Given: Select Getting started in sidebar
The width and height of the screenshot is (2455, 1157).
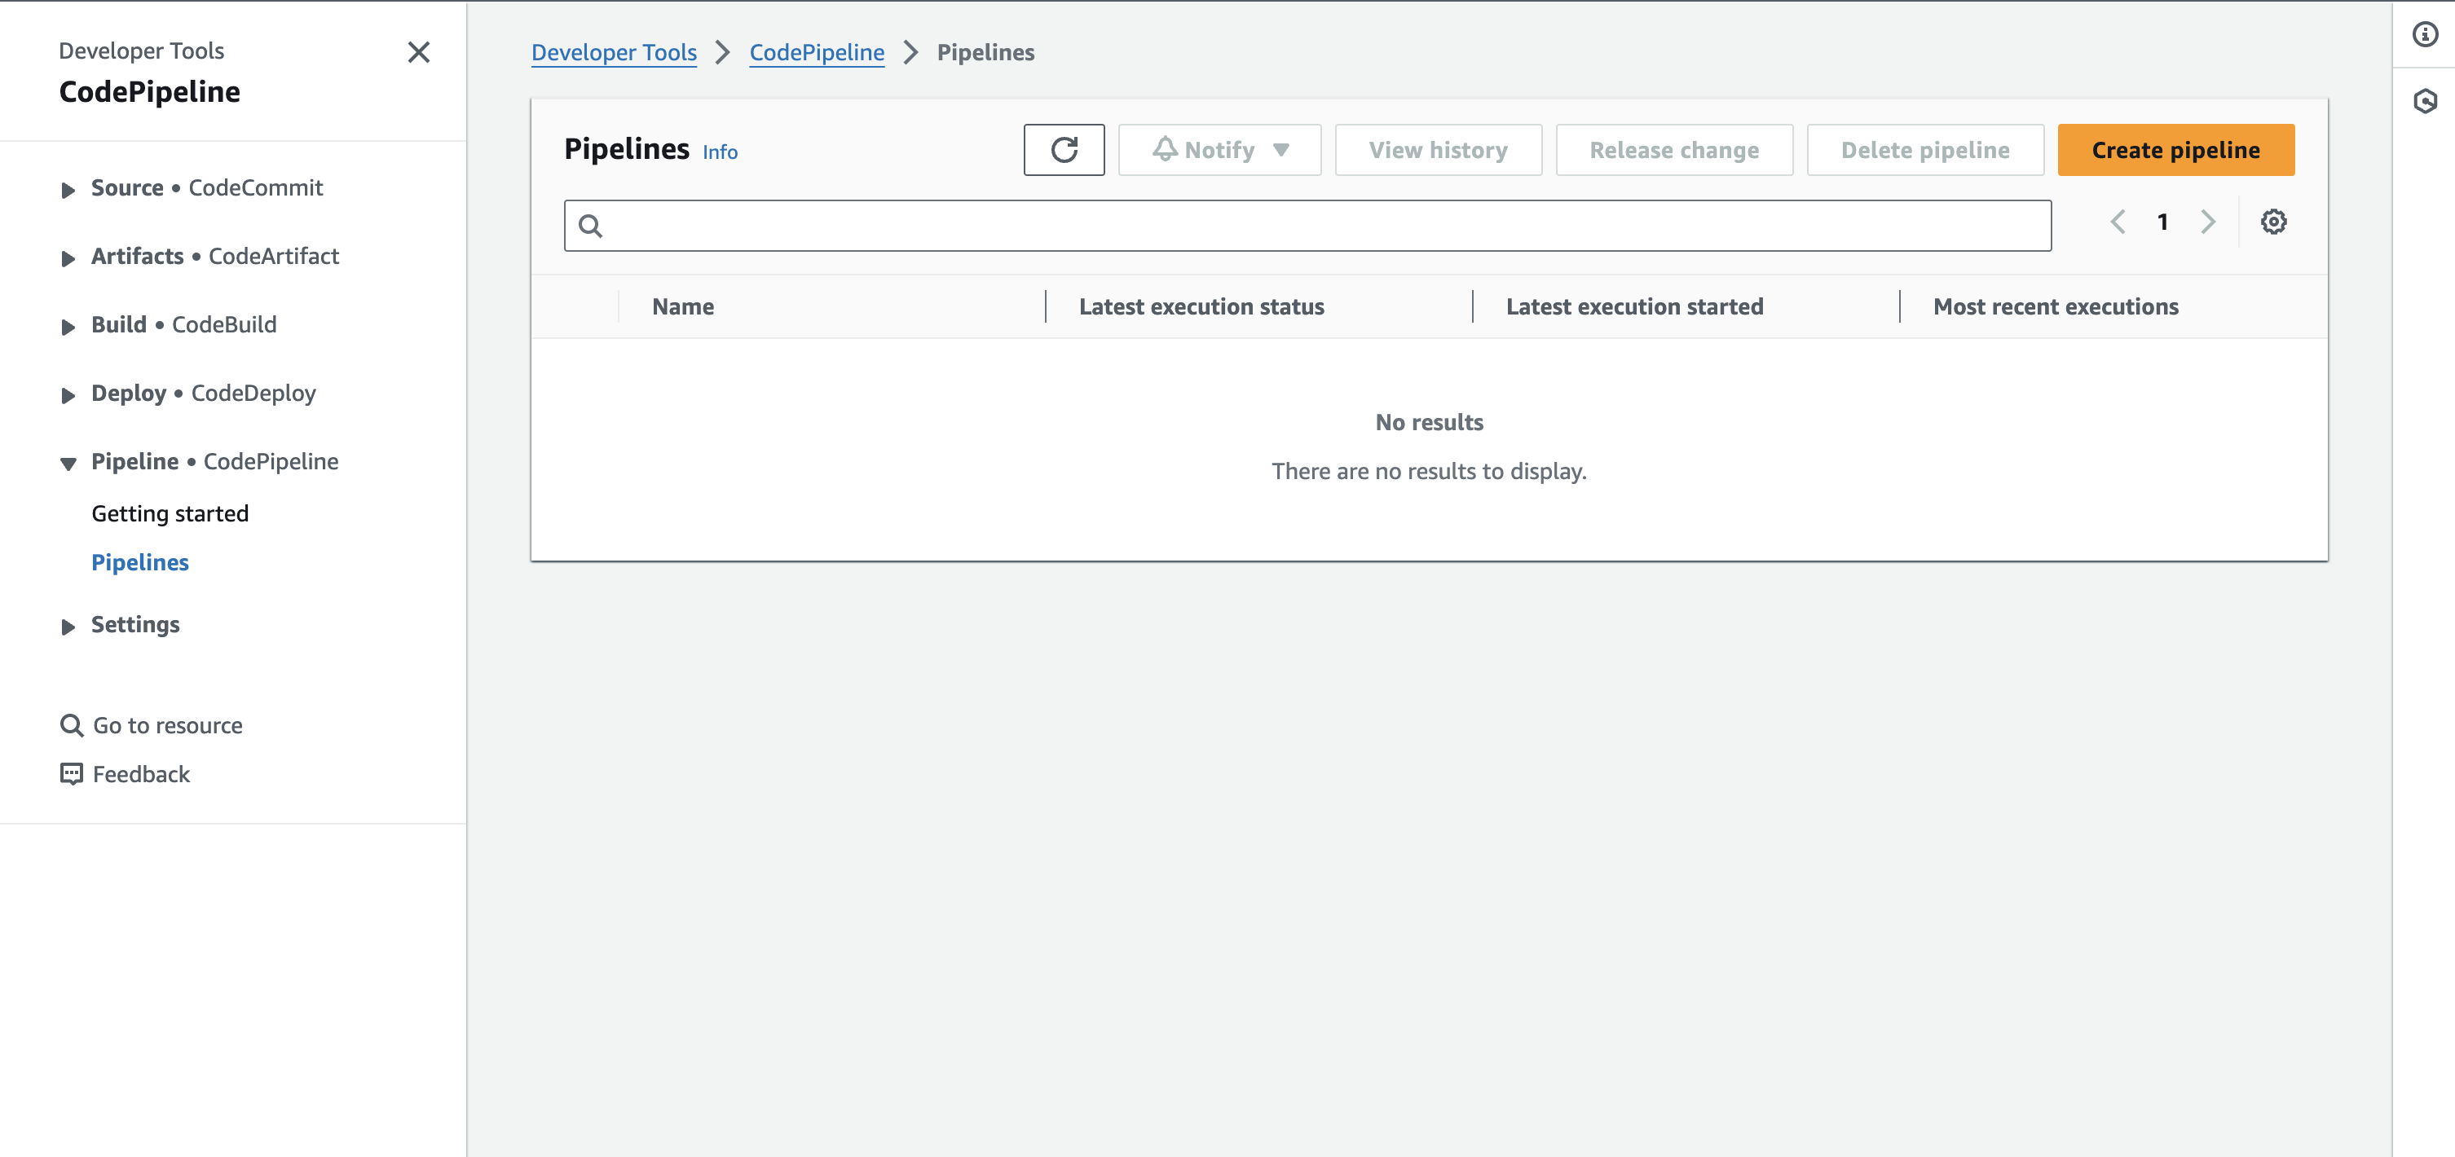Looking at the screenshot, I should (170, 513).
